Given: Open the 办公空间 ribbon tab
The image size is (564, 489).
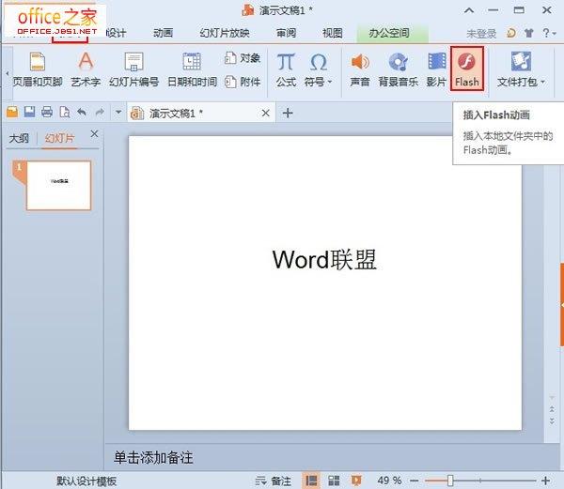Looking at the screenshot, I should 387,33.
